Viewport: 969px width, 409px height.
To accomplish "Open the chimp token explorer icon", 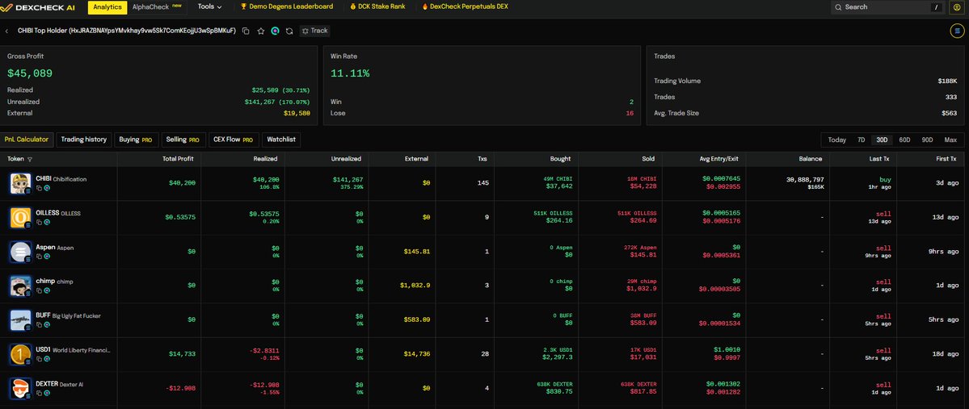I will click(46, 290).
